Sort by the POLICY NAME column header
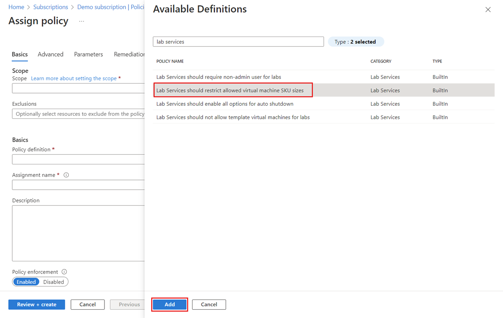The width and height of the screenshot is (503, 318). click(x=170, y=61)
